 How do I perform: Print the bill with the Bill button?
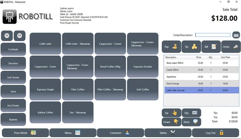[211, 47]
